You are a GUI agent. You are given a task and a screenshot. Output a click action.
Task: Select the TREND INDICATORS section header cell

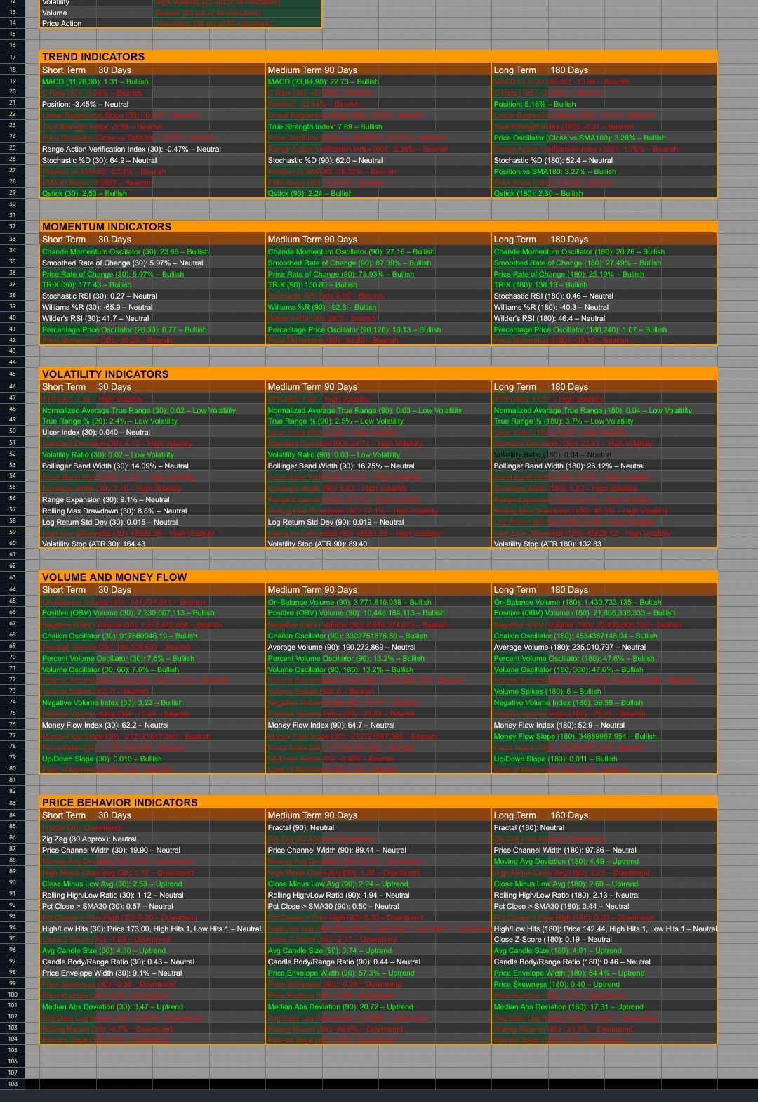coord(93,57)
